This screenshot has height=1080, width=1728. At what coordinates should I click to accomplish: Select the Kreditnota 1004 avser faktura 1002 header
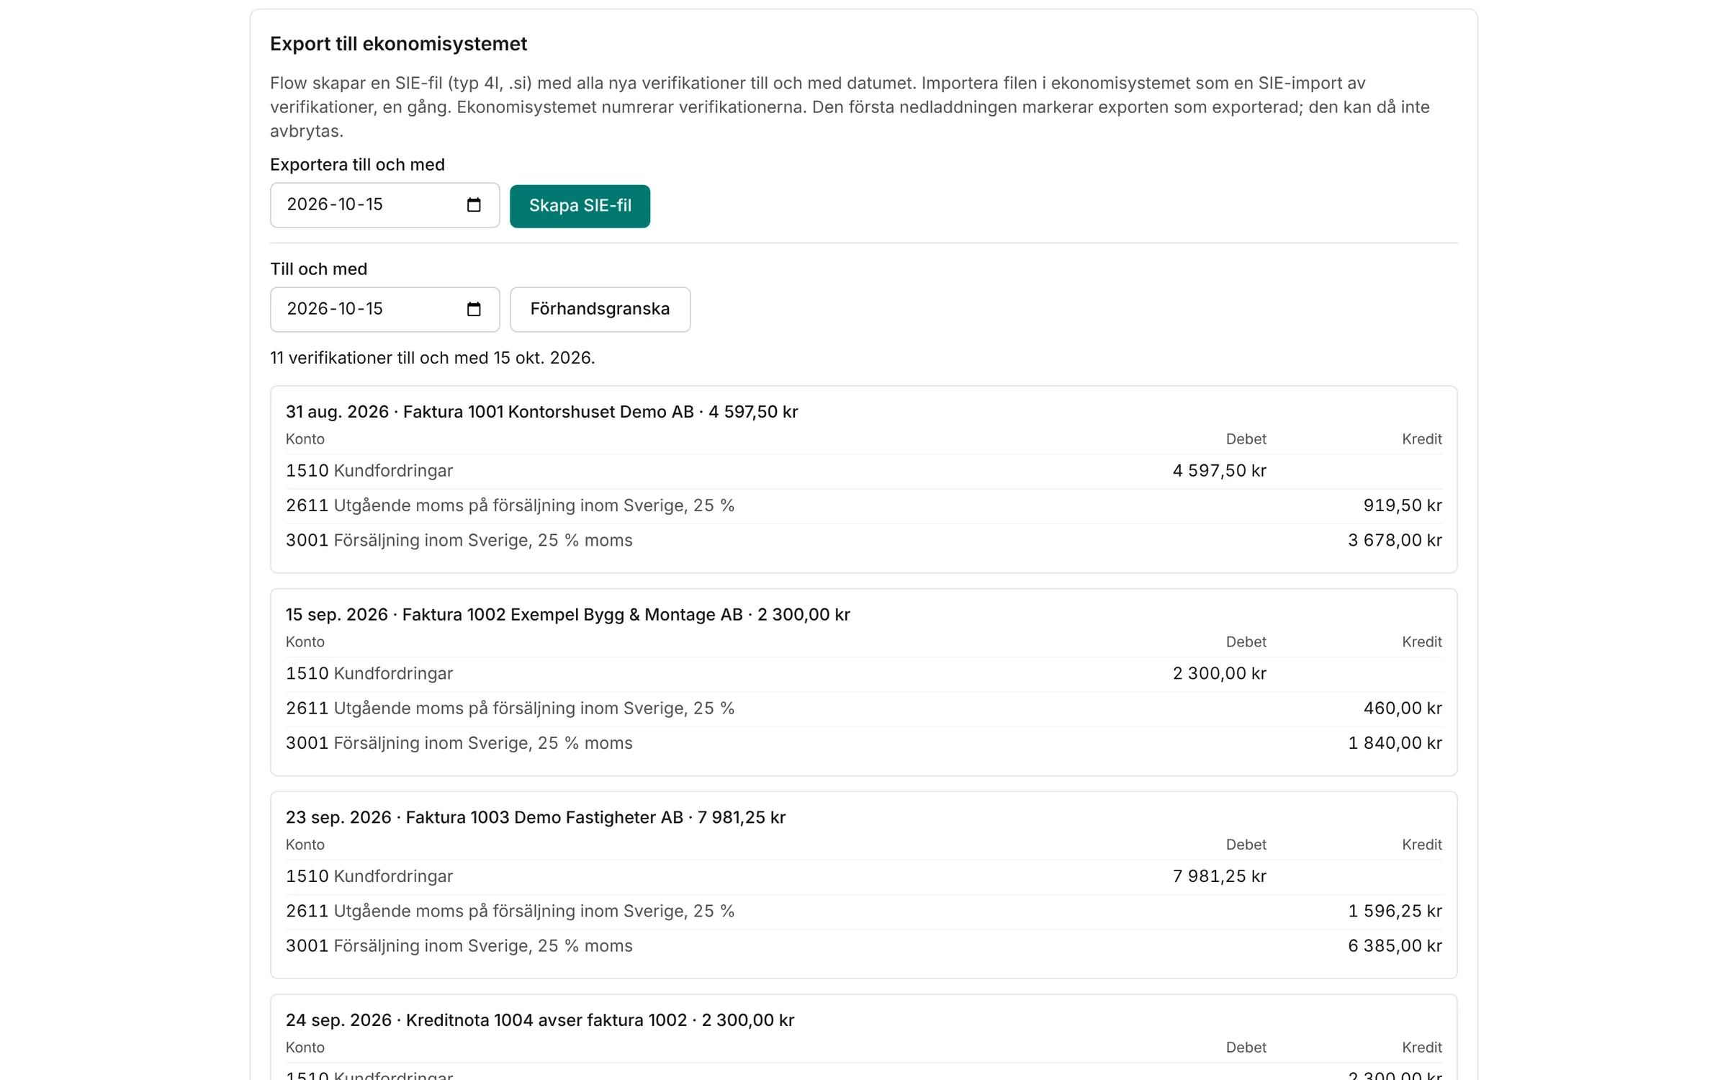pyautogui.click(x=539, y=1020)
